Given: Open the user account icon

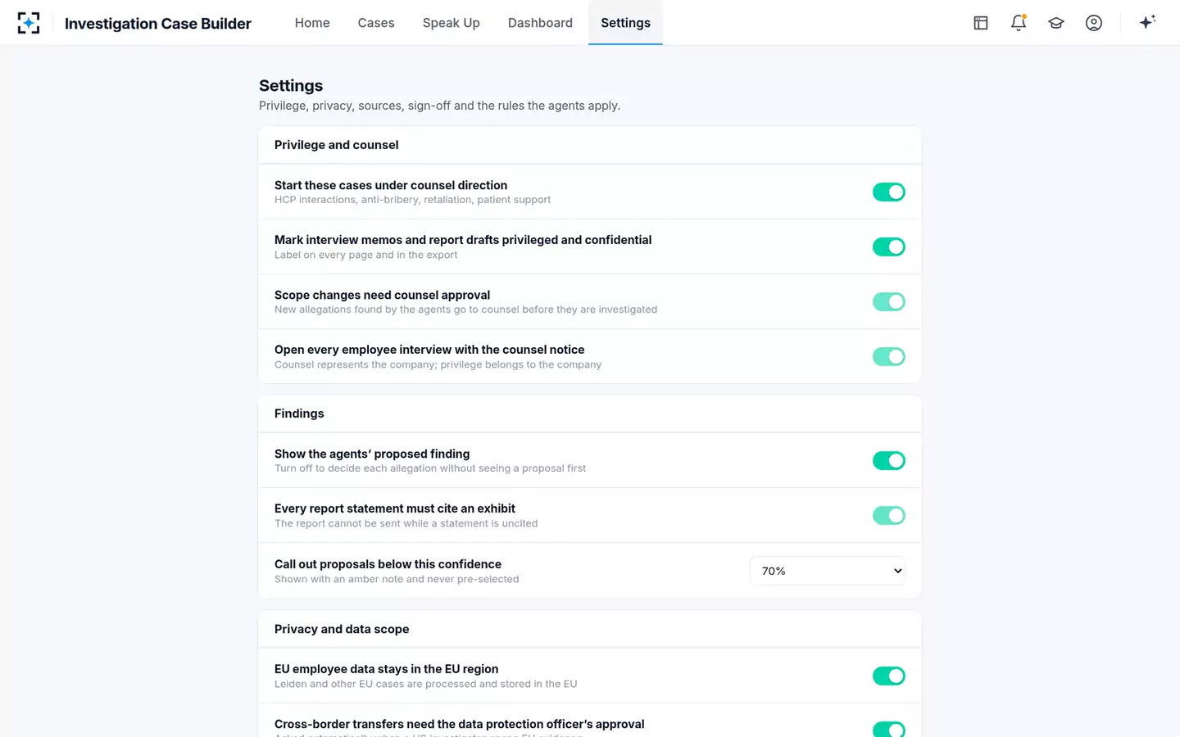Looking at the screenshot, I should pyautogui.click(x=1094, y=23).
